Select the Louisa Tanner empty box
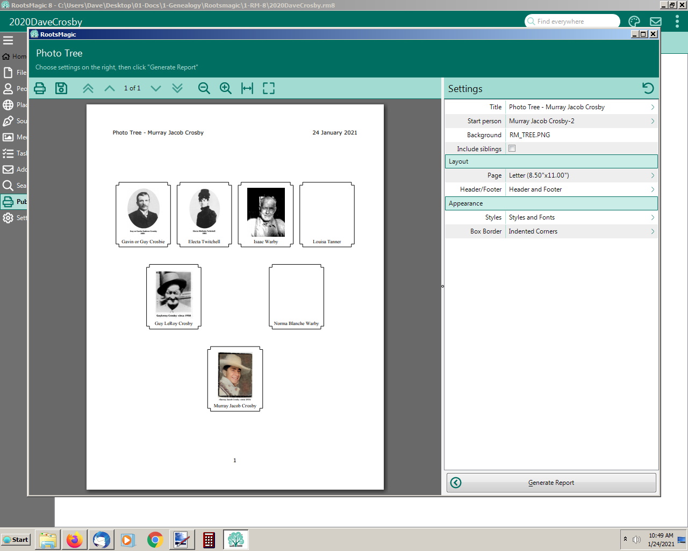Screen dimensions: 688x551 click(327, 214)
